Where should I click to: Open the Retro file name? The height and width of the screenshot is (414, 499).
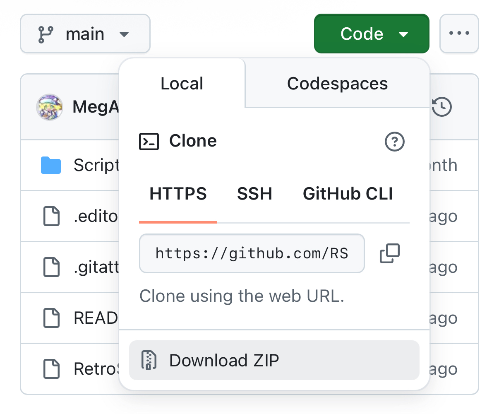point(96,369)
